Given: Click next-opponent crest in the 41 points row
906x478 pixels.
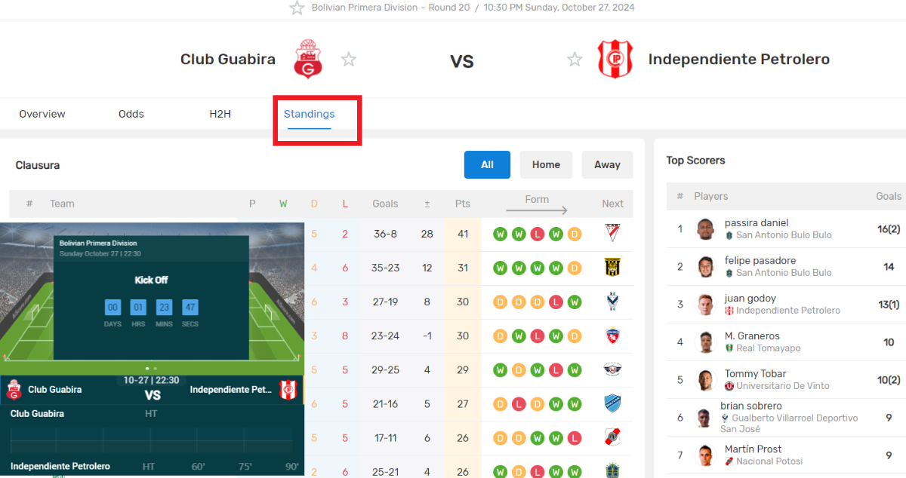Looking at the screenshot, I should pos(613,234).
